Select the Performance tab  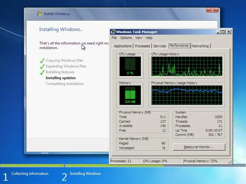click(179, 45)
